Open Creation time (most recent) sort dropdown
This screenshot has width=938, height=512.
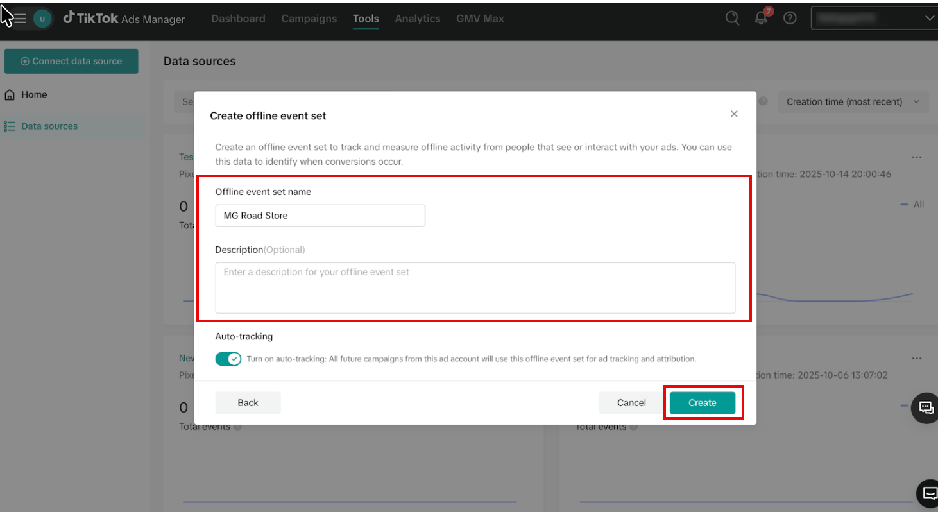pos(853,101)
